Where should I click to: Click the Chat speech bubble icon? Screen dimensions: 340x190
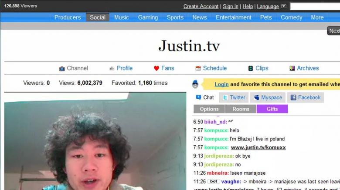tap(198, 97)
